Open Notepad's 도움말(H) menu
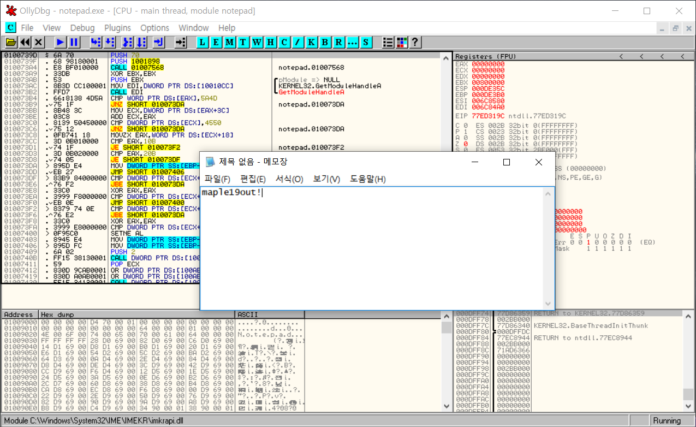The height and width of the screenshot is (427, 696). tap(368, 179)
